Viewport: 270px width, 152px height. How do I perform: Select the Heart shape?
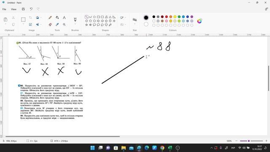[106, 25]
